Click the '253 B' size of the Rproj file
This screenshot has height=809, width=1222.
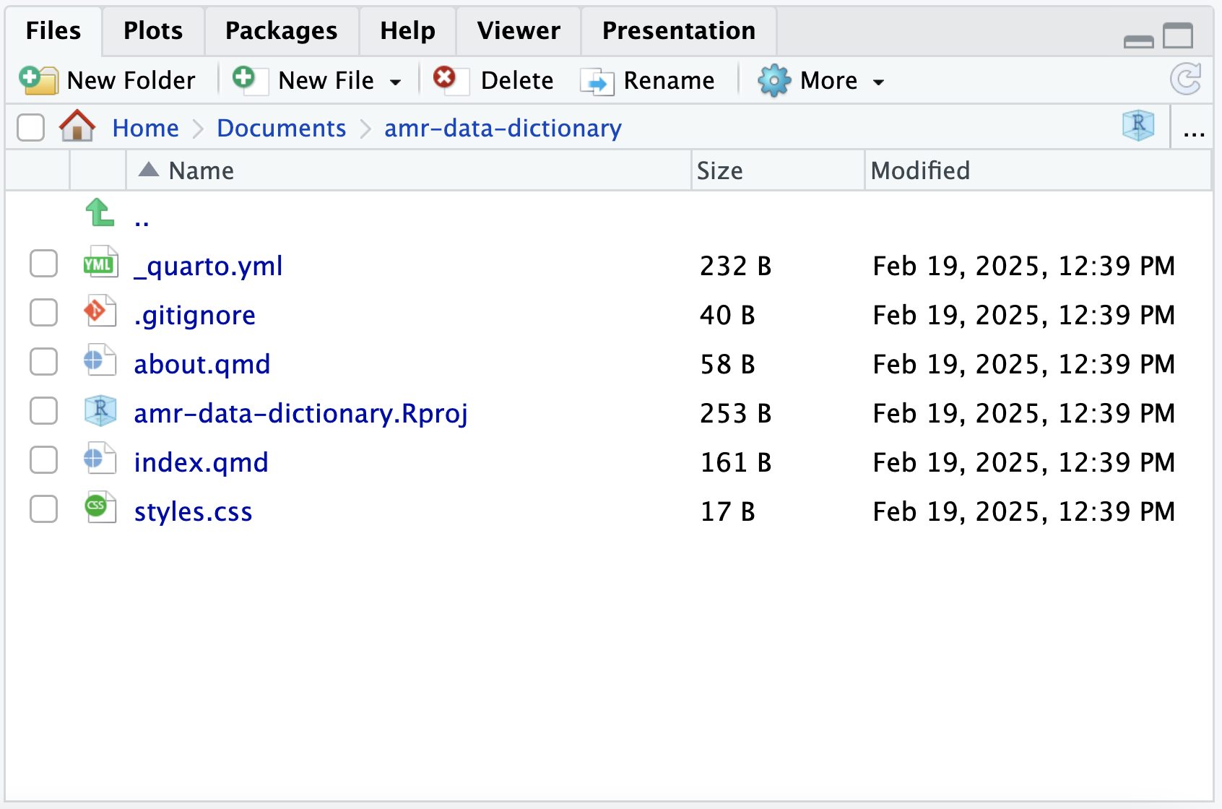click(x=736, y=414)
